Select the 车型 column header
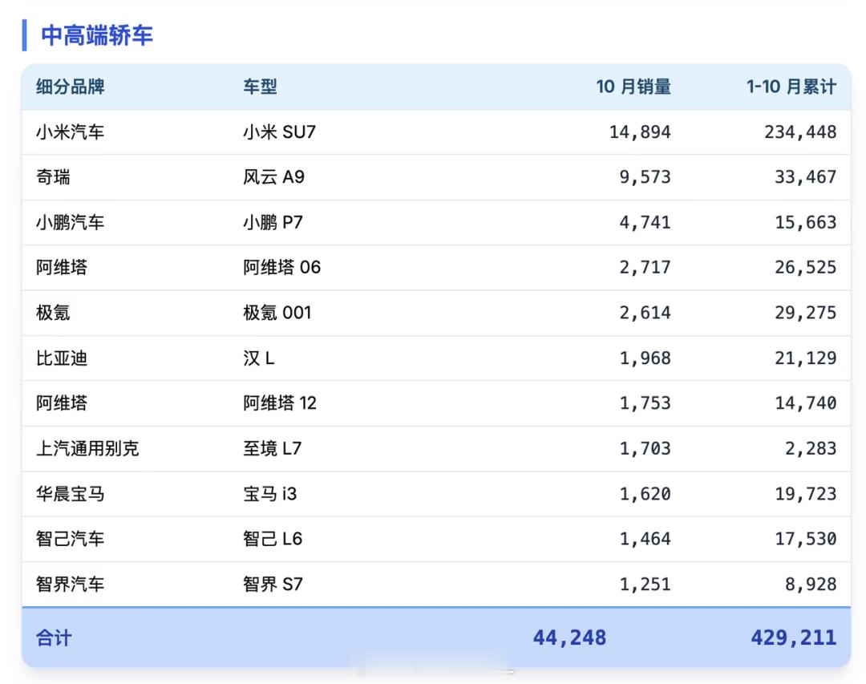The image size is (866, 684). point(260,87)
